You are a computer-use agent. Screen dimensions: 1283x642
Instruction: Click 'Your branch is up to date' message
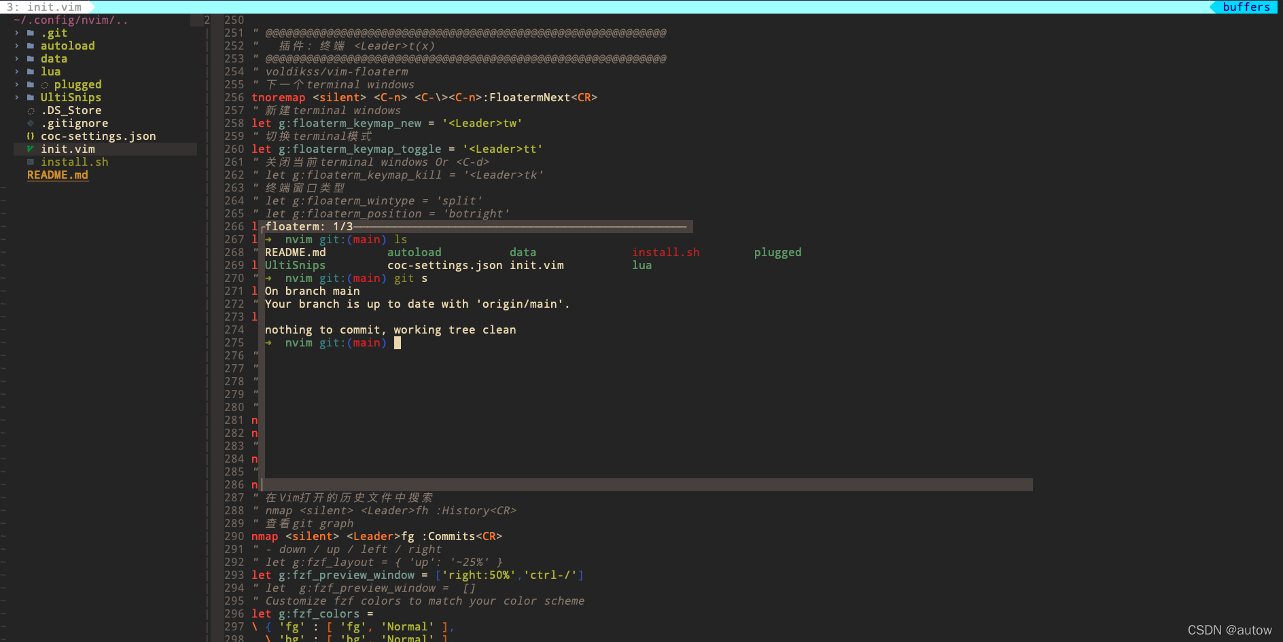417,304
